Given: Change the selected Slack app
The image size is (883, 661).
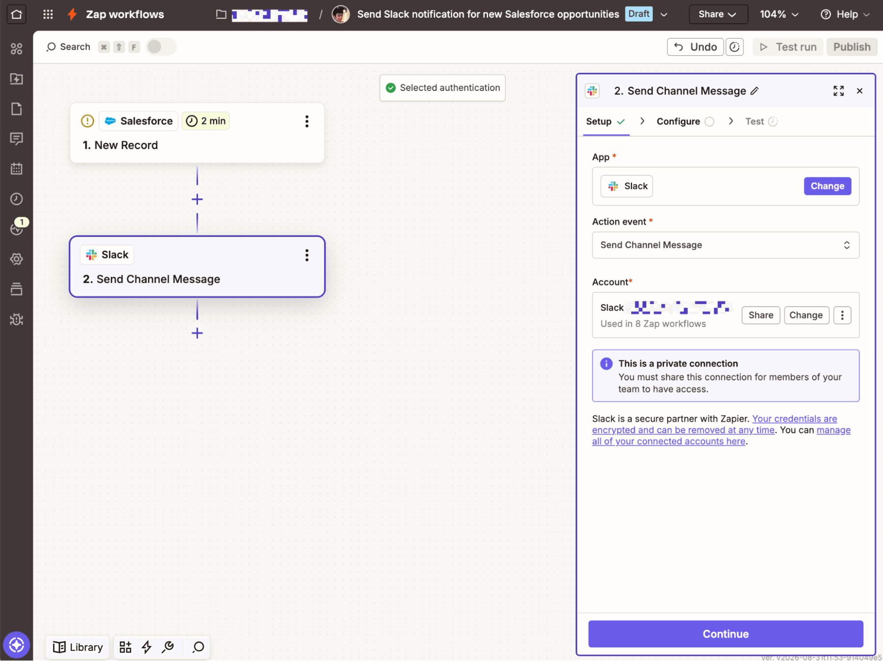Looking at the screenshot, I should [x=827, y=186].
